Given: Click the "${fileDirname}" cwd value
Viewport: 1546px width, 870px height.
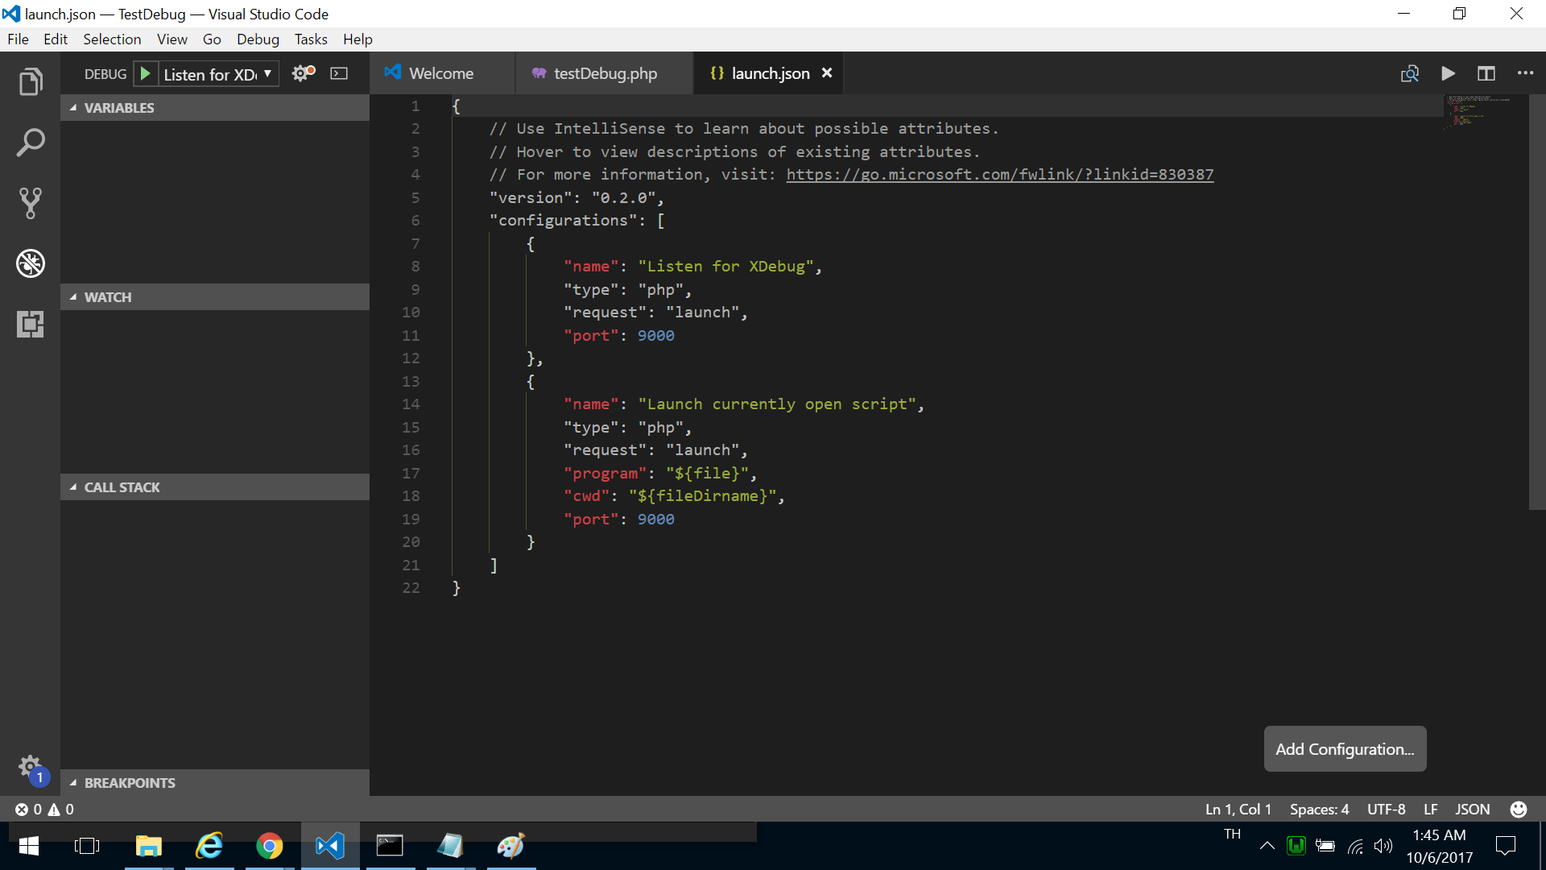Looking at the screenshot, I should click(701, 496).
